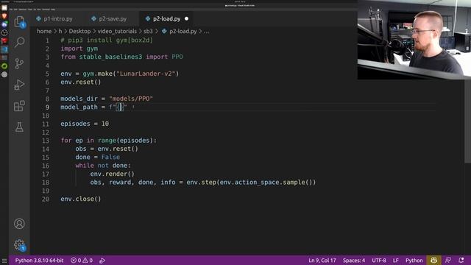The width and height of the screenshot is (471, 265).
Task: Click 'while not done:' on line 16
Action: (103, 166)
